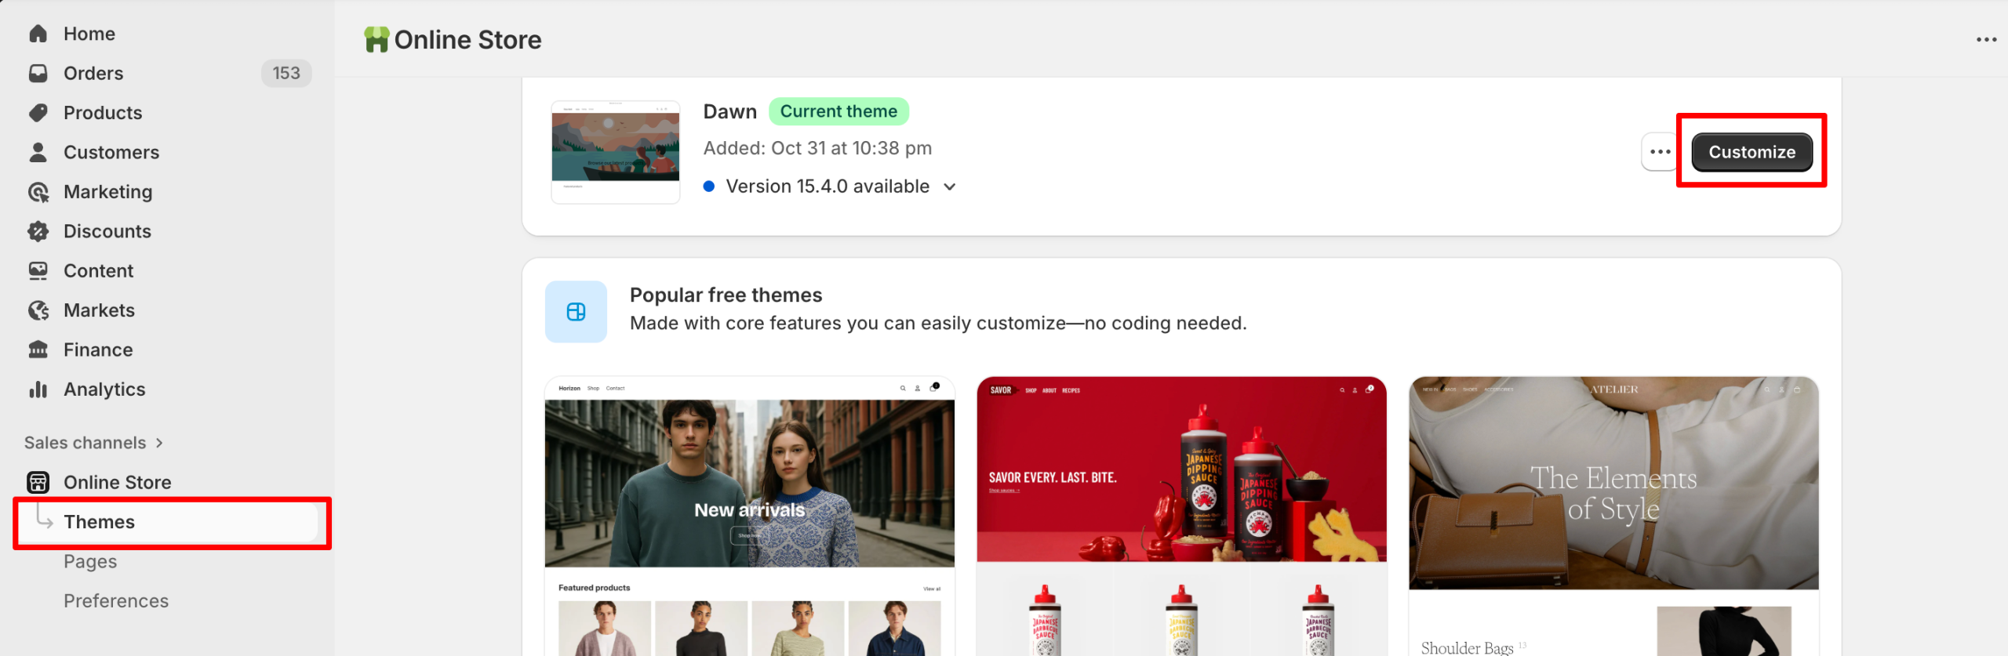This screenshot has height=656, width=2008.
Task: Click the Customers person icon
Action: [x=38, y=152]
